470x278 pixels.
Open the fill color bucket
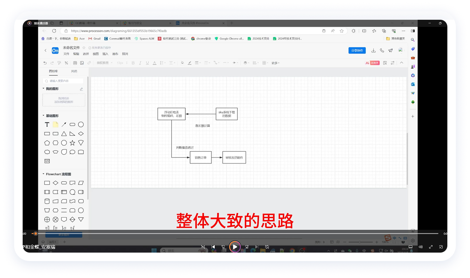click(182, 63)
